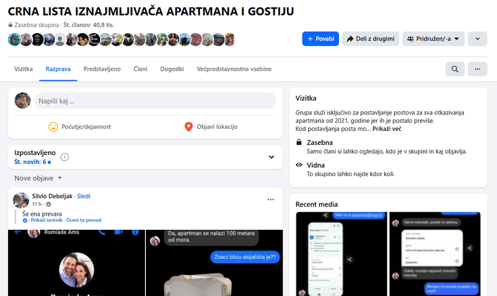This screenshot has width=497, height=296.
Task: Open group options three-dot menu near search
Action: (x=477, y=69)
